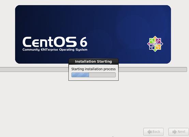Click the Installation Starting dialog title
Viewport: 189px width, 137px height.
point(93,61)
